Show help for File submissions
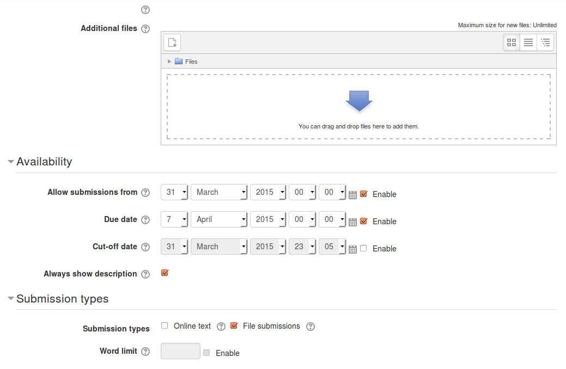Image resolution: width=566 pixels, height=369 pixels. 311,327
